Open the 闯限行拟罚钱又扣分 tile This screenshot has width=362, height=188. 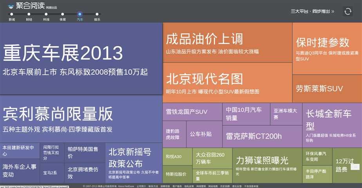52,152
